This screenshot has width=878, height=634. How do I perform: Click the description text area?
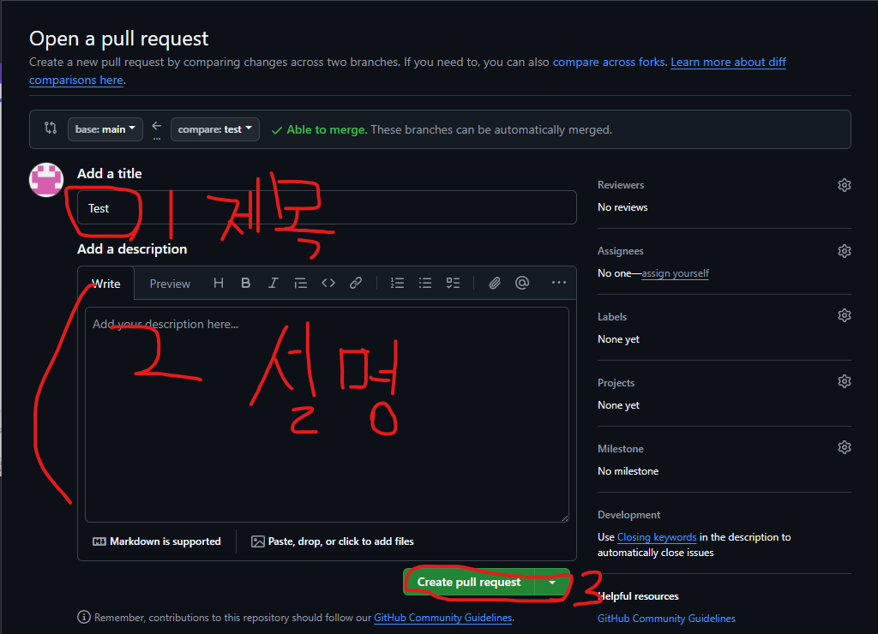327,415
